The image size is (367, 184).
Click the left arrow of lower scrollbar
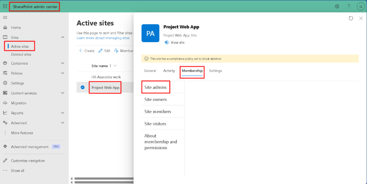tap(72, 182)
